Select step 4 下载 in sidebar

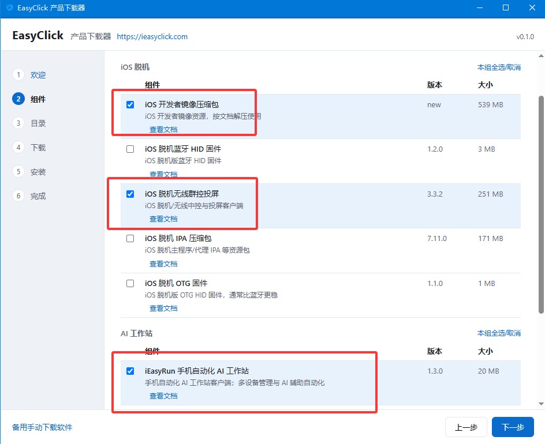(x=29, y=148)
